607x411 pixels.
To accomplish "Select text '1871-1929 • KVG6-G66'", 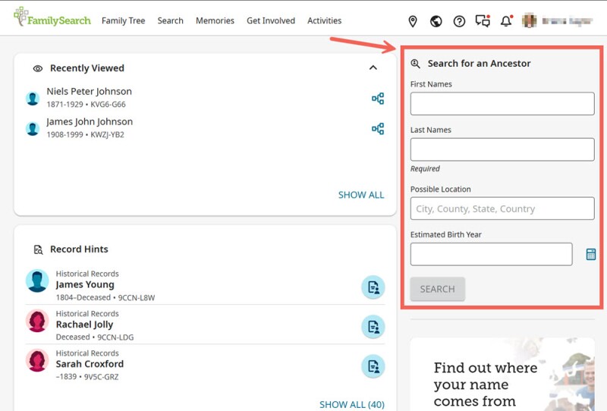I will point(86,105).
